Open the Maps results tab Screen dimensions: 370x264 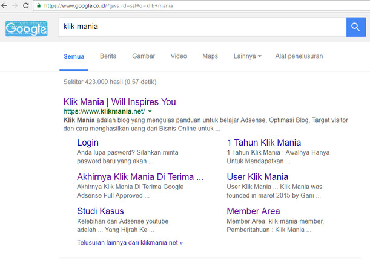coord(210,56)
